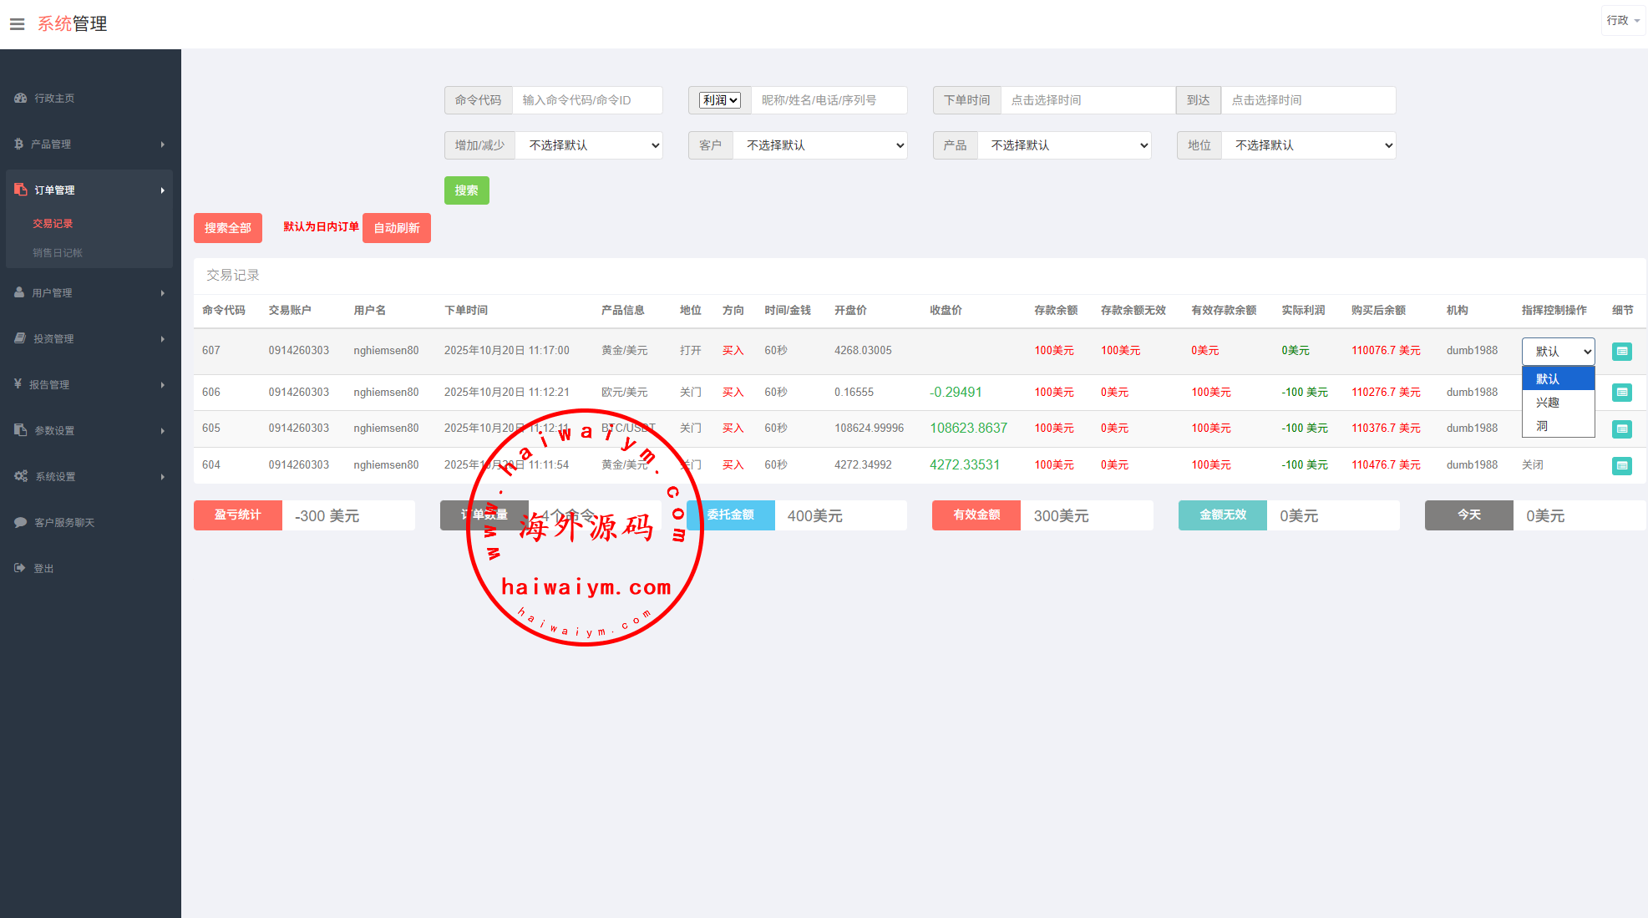Open the 利润 search type dropdown

(719, 100)
